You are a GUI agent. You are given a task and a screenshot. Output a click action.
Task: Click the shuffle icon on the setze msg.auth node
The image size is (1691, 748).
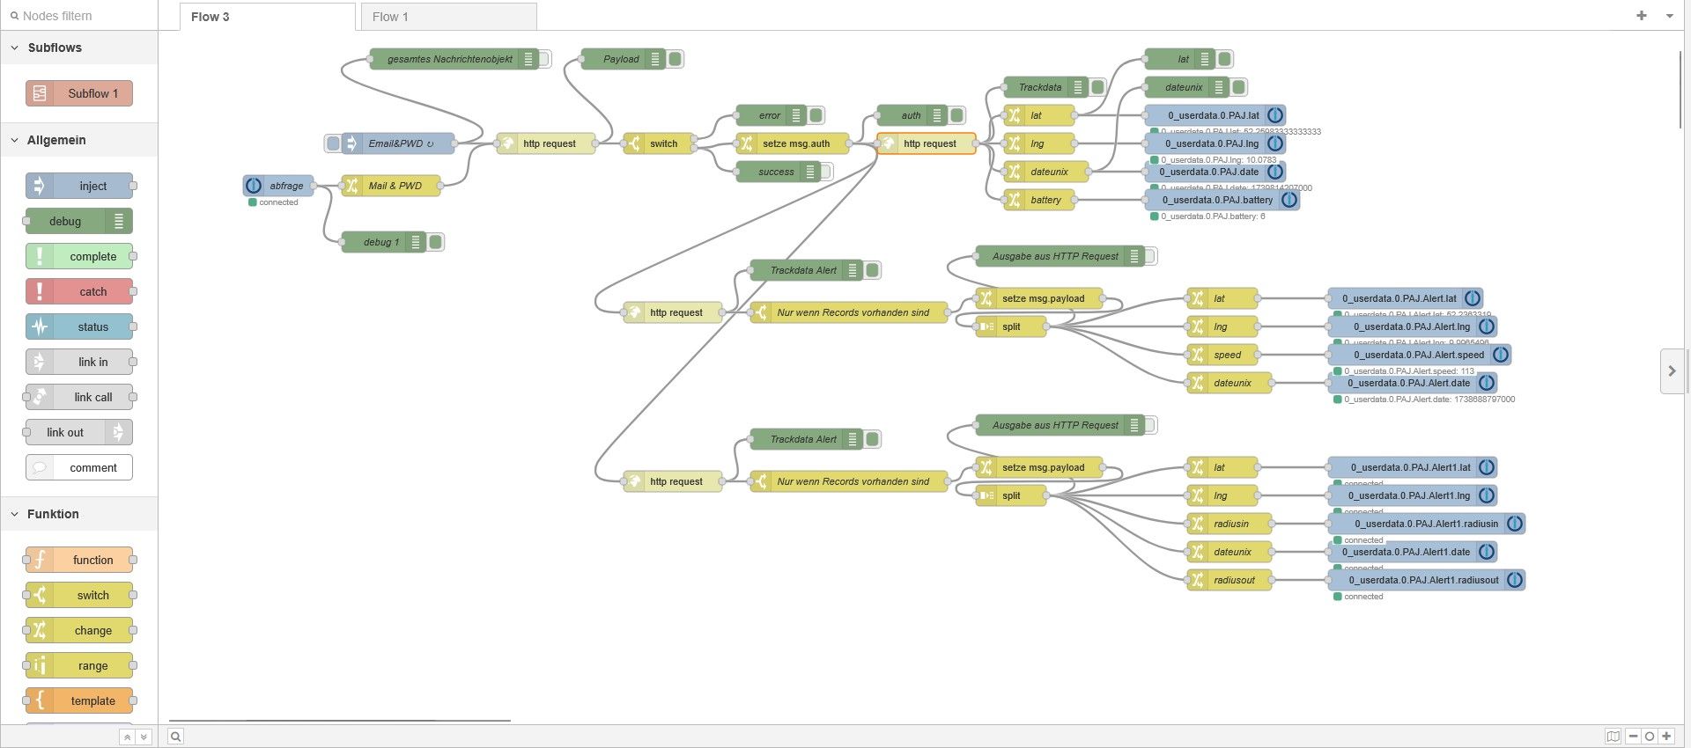746,143
